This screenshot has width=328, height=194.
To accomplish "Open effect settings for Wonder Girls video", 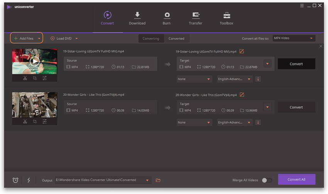I will [x=44, y=121].
